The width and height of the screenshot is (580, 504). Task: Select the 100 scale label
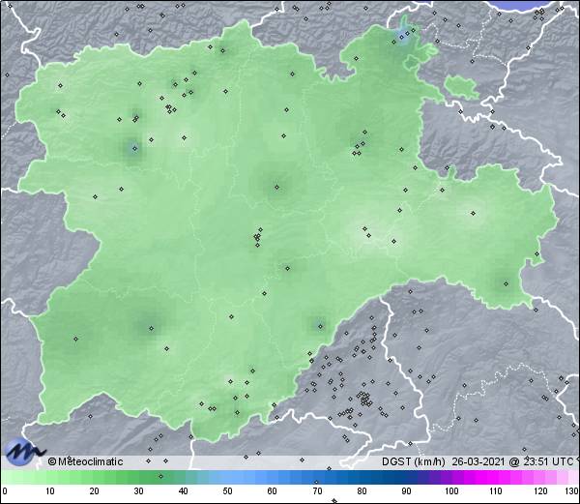click(x=451, y=491)
